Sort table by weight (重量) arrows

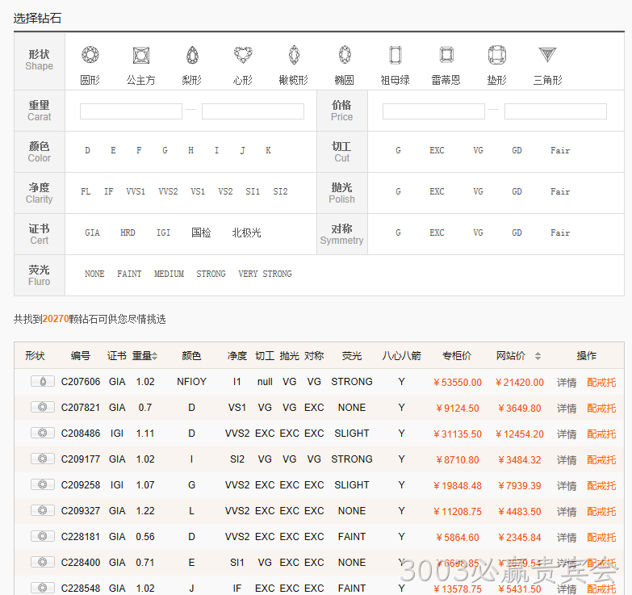[x=155, y=356]
